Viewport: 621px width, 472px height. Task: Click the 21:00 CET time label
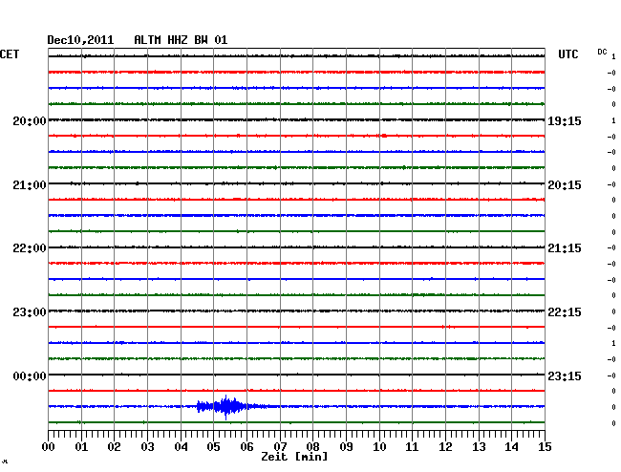(30, 185)
